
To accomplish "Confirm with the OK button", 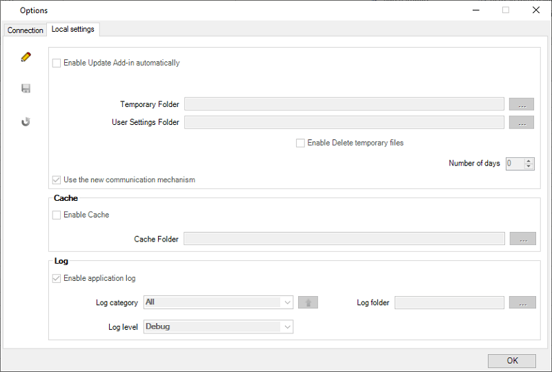I will [512, 361].
